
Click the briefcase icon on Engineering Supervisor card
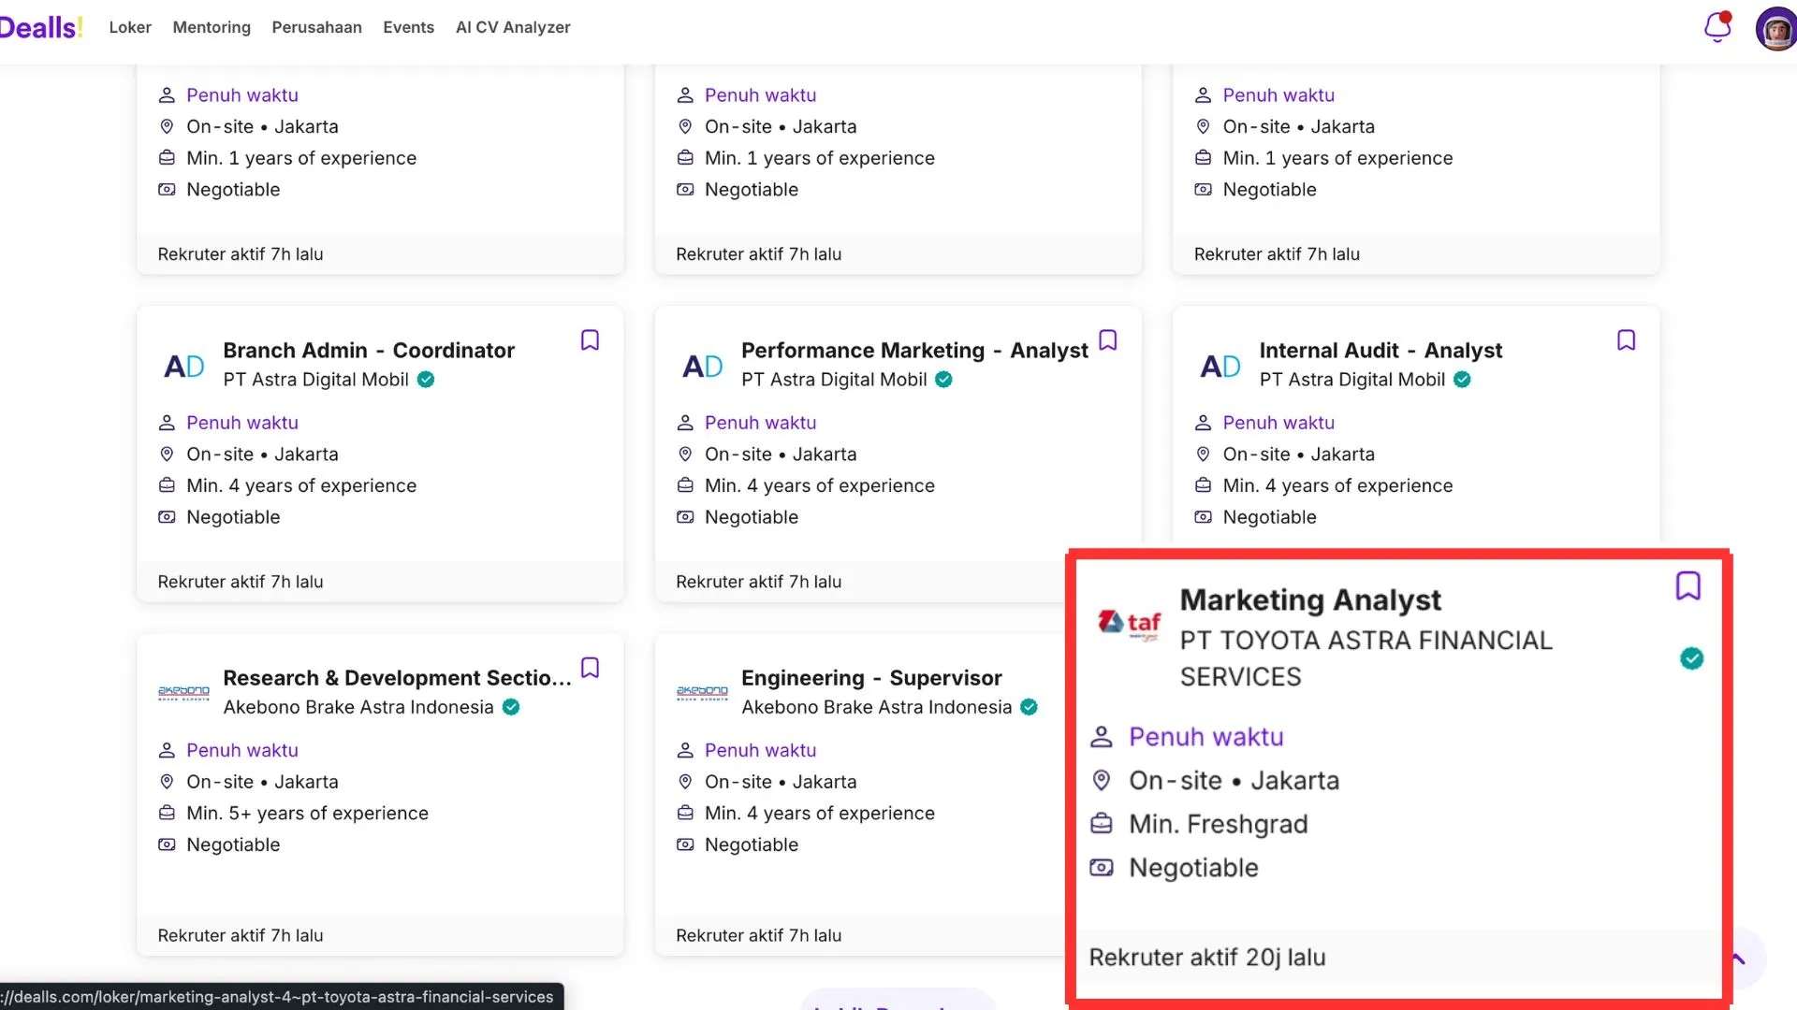685,813
